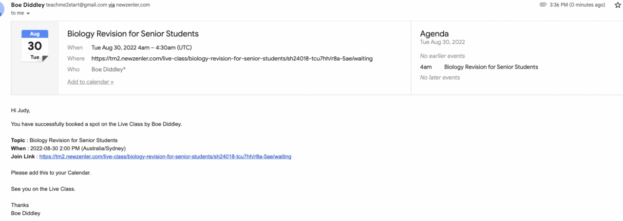Open the Join Link URL in email body
Image resolution: width=623 pixels, height=221 pixels.
[x=165, y=156]
